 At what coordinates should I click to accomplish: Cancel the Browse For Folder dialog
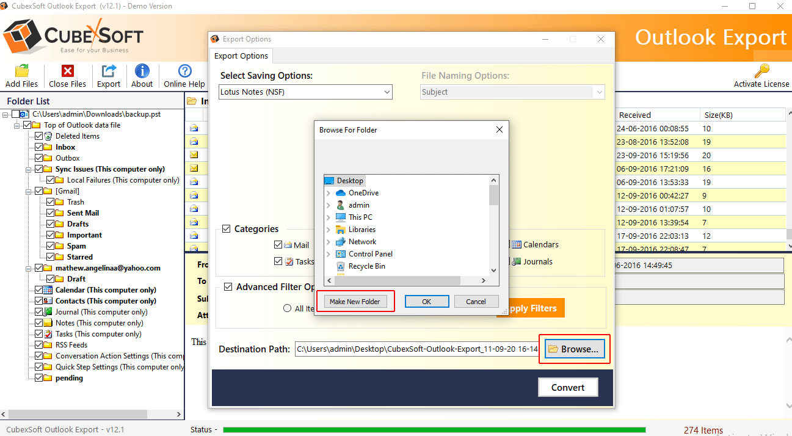(476, 302)
